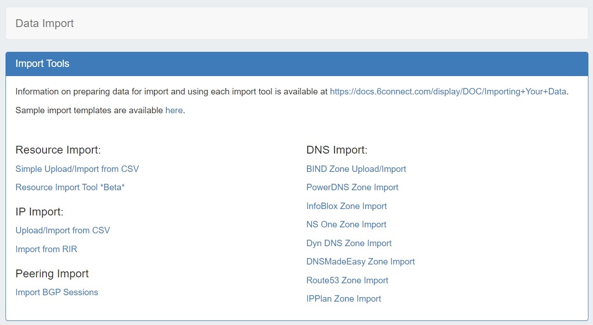Screen dimensions: 593x325
Task: Select the Import from RIR link
Action: [46, 249]
